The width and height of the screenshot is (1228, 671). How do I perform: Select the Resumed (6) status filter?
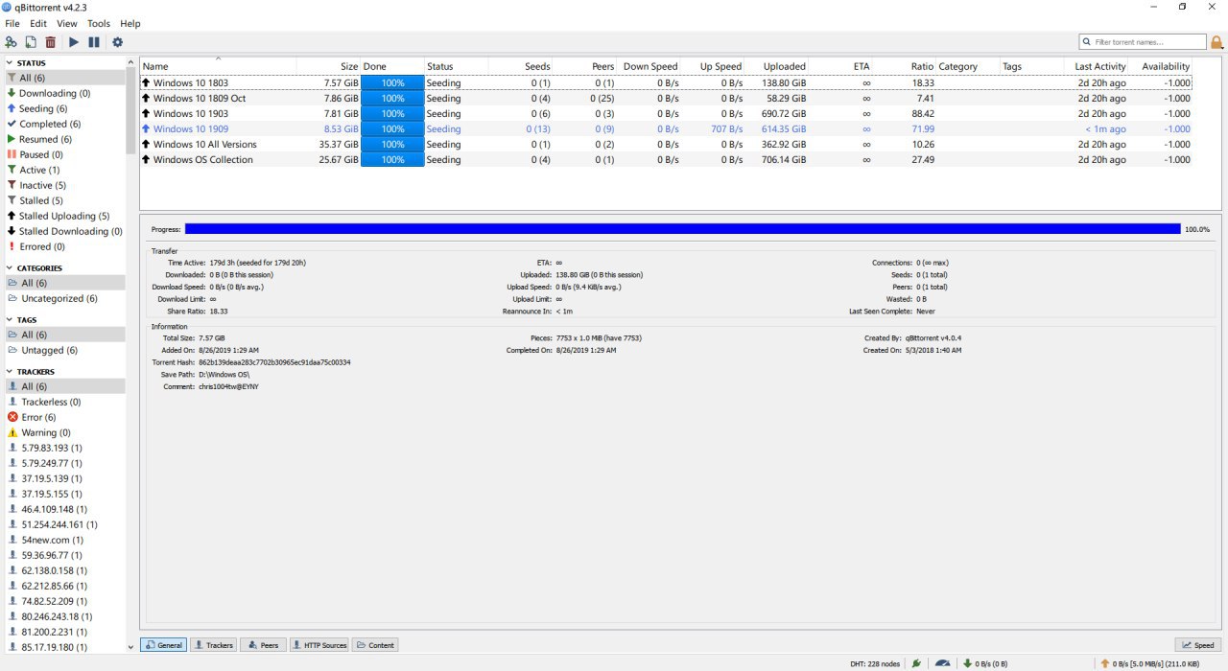[45, 139]
